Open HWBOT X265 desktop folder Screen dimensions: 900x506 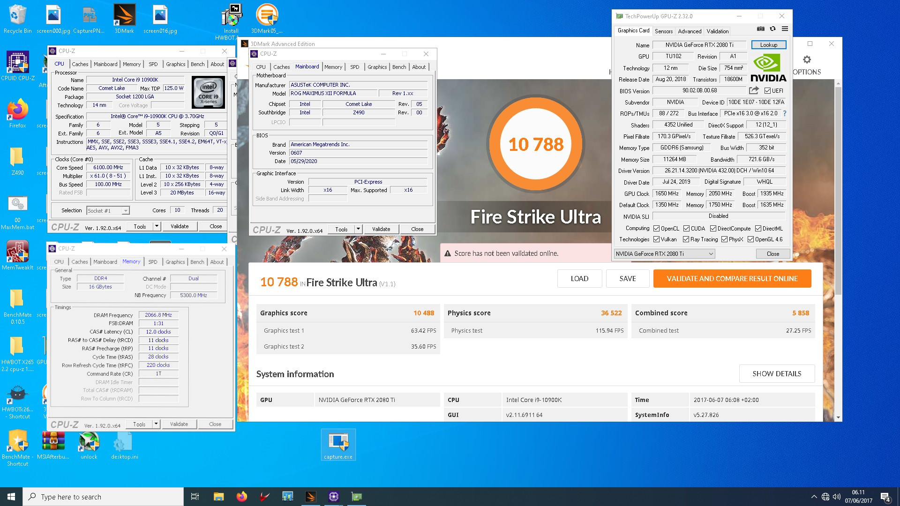[17, 354]
